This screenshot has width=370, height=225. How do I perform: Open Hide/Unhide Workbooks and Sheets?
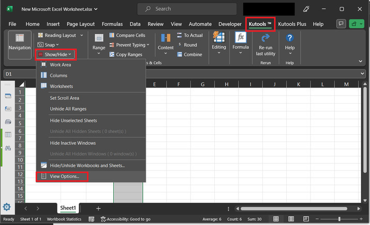91,166
